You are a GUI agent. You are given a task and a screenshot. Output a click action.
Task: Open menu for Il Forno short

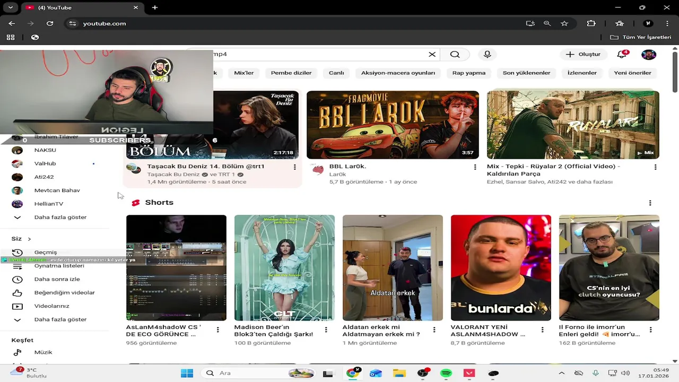click(x=650, y=330)
